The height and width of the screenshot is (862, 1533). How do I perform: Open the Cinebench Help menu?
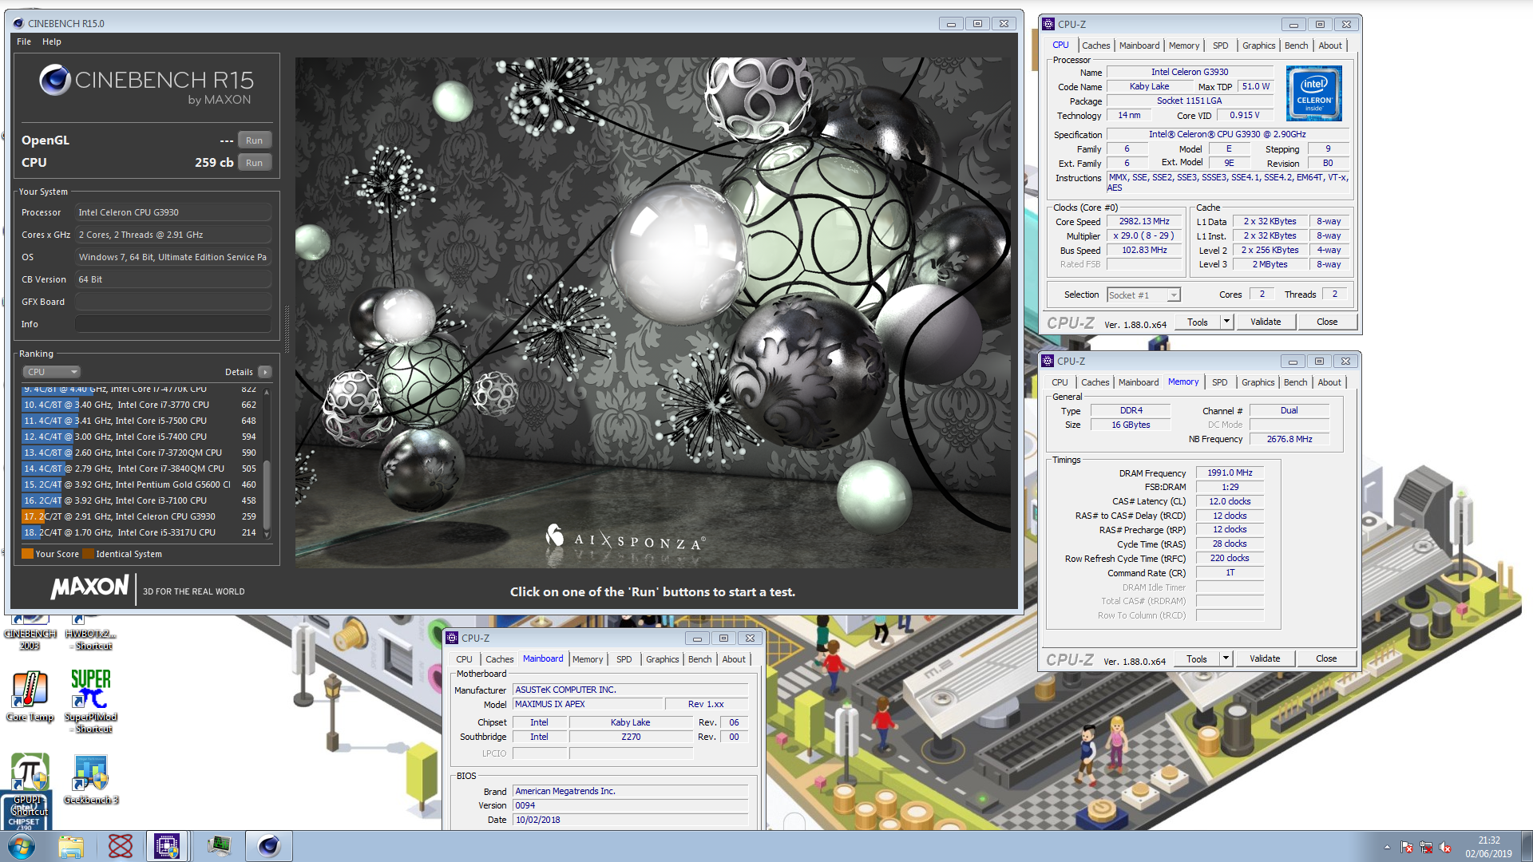(x=52, y=42)
